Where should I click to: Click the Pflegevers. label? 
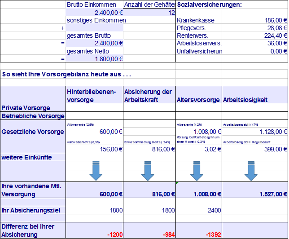pos(192,28)
